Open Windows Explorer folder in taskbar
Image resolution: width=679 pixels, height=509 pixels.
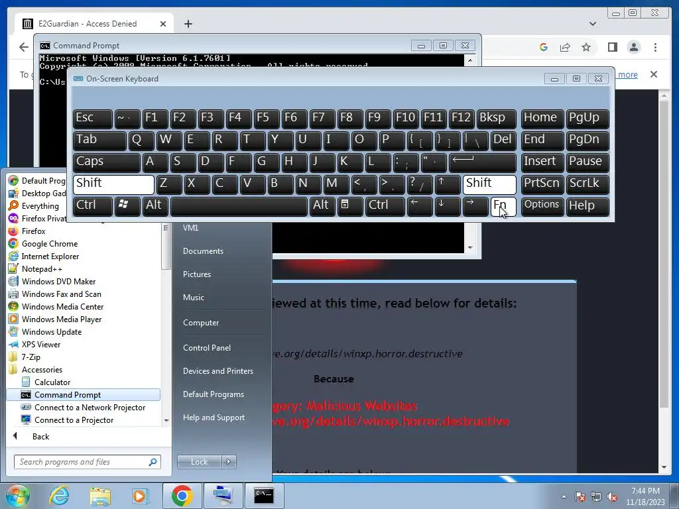click(100, 496)
